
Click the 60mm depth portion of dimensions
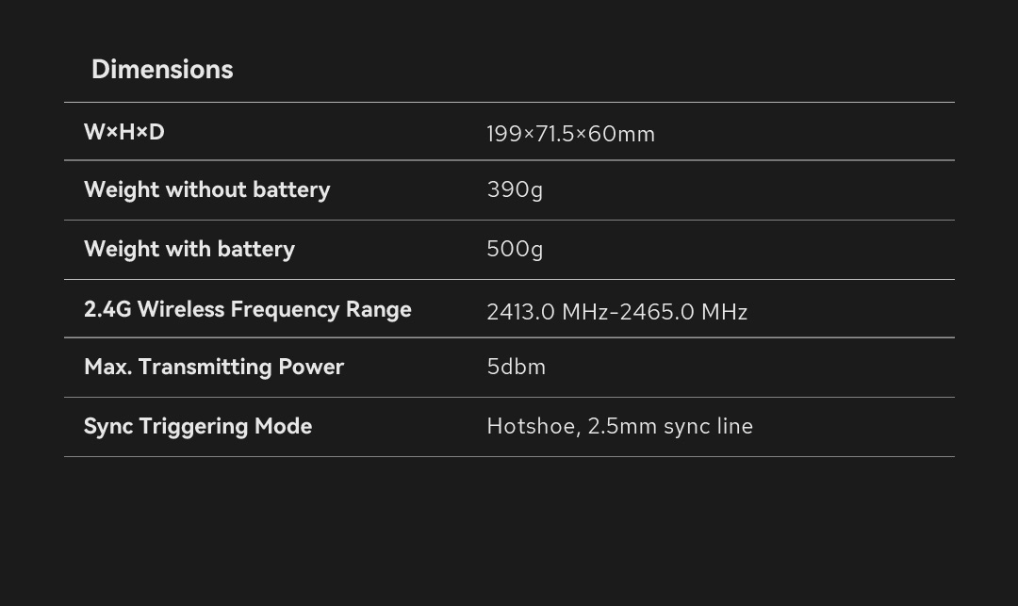coord(621,134)
